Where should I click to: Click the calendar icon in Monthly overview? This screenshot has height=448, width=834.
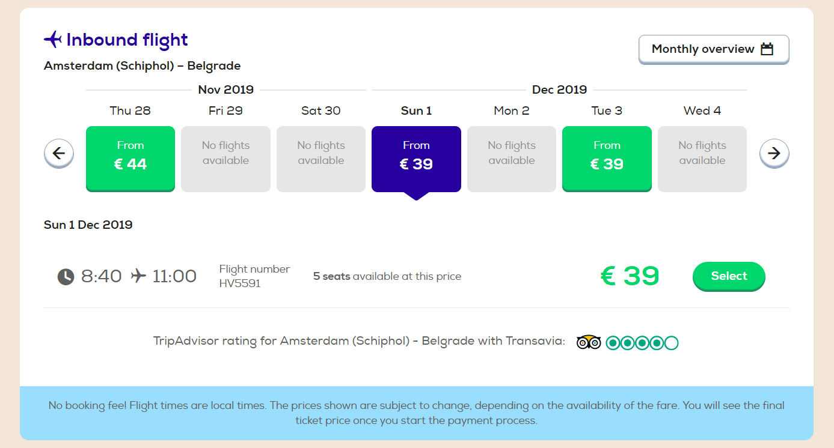pyautogui.click(x=767, y=49)
